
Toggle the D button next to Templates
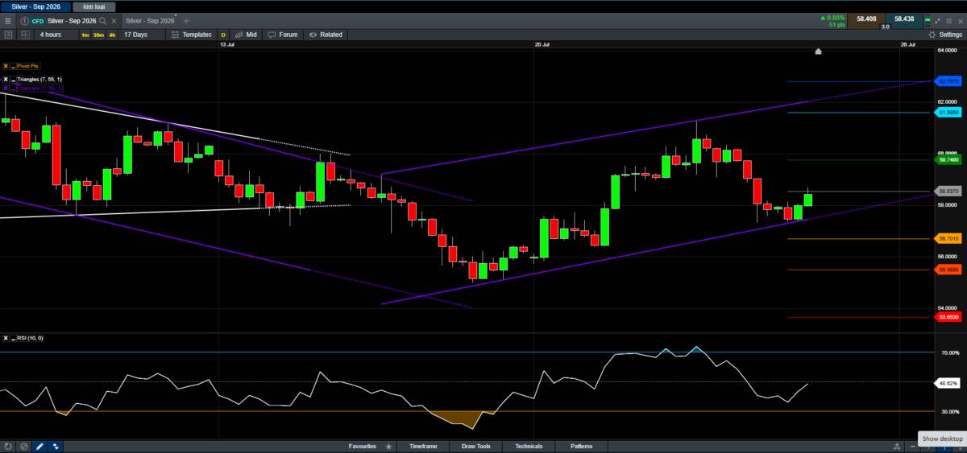point(223,35)
